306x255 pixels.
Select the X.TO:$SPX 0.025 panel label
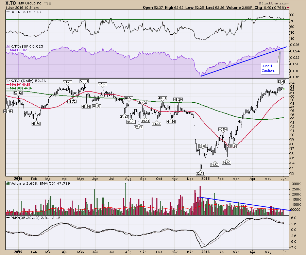tap(23, 46)
